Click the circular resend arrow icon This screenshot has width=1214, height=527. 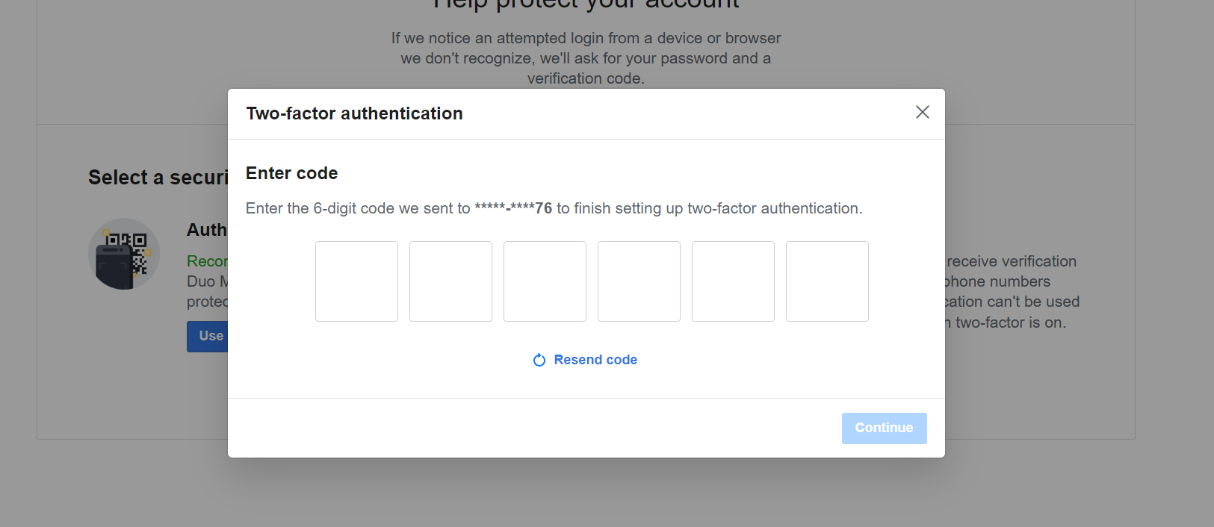pyautogui.click(x=539, y=360)
